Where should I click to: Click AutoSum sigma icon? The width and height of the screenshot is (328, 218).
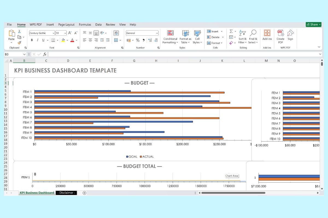point(231,31)
